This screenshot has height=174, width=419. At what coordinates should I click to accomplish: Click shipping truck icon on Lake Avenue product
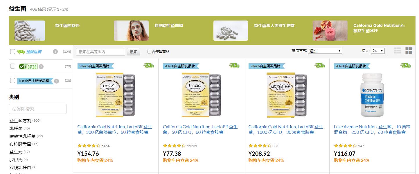coord(406,66)
